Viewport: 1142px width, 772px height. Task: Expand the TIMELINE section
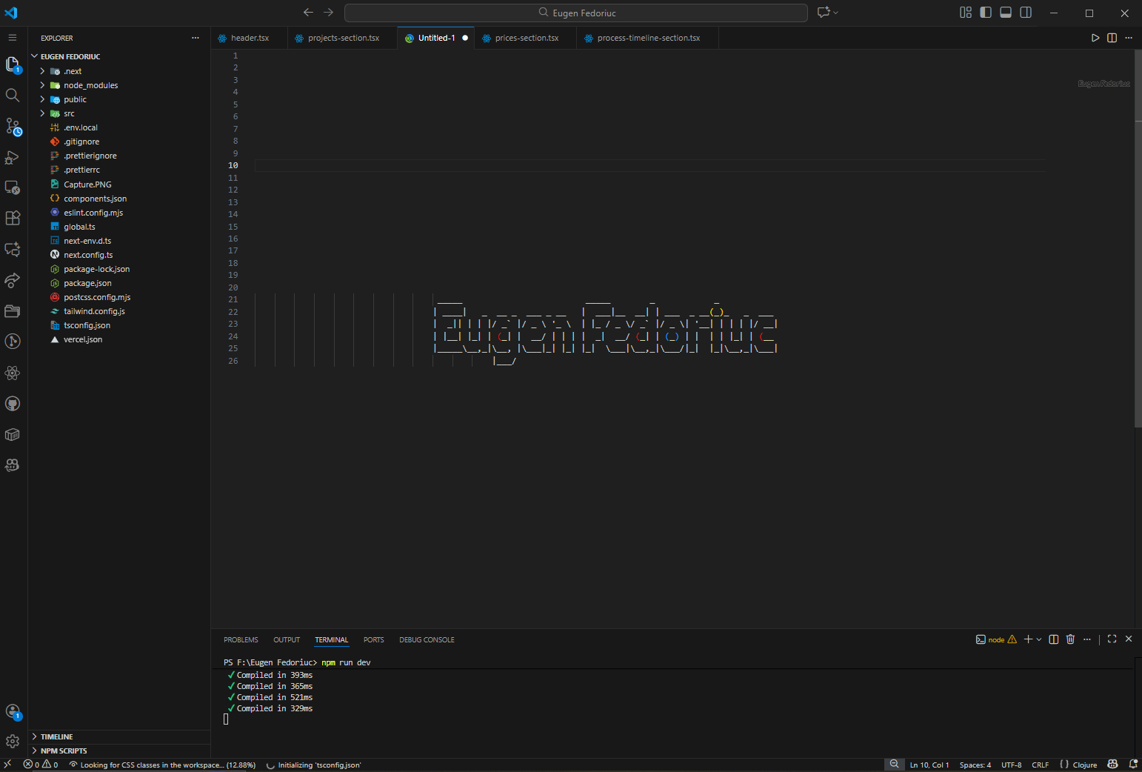[56, 736]
